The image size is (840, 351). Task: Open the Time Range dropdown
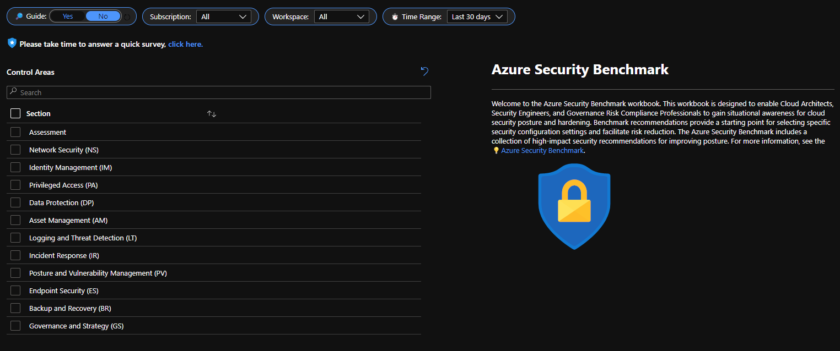tap(477, 17)
